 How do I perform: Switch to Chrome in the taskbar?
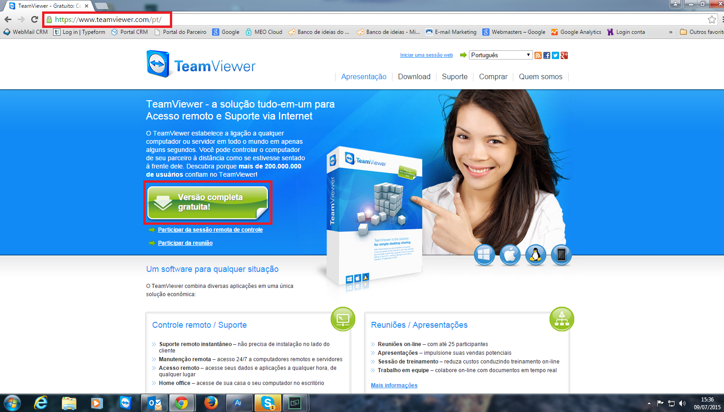coord(181,403)
